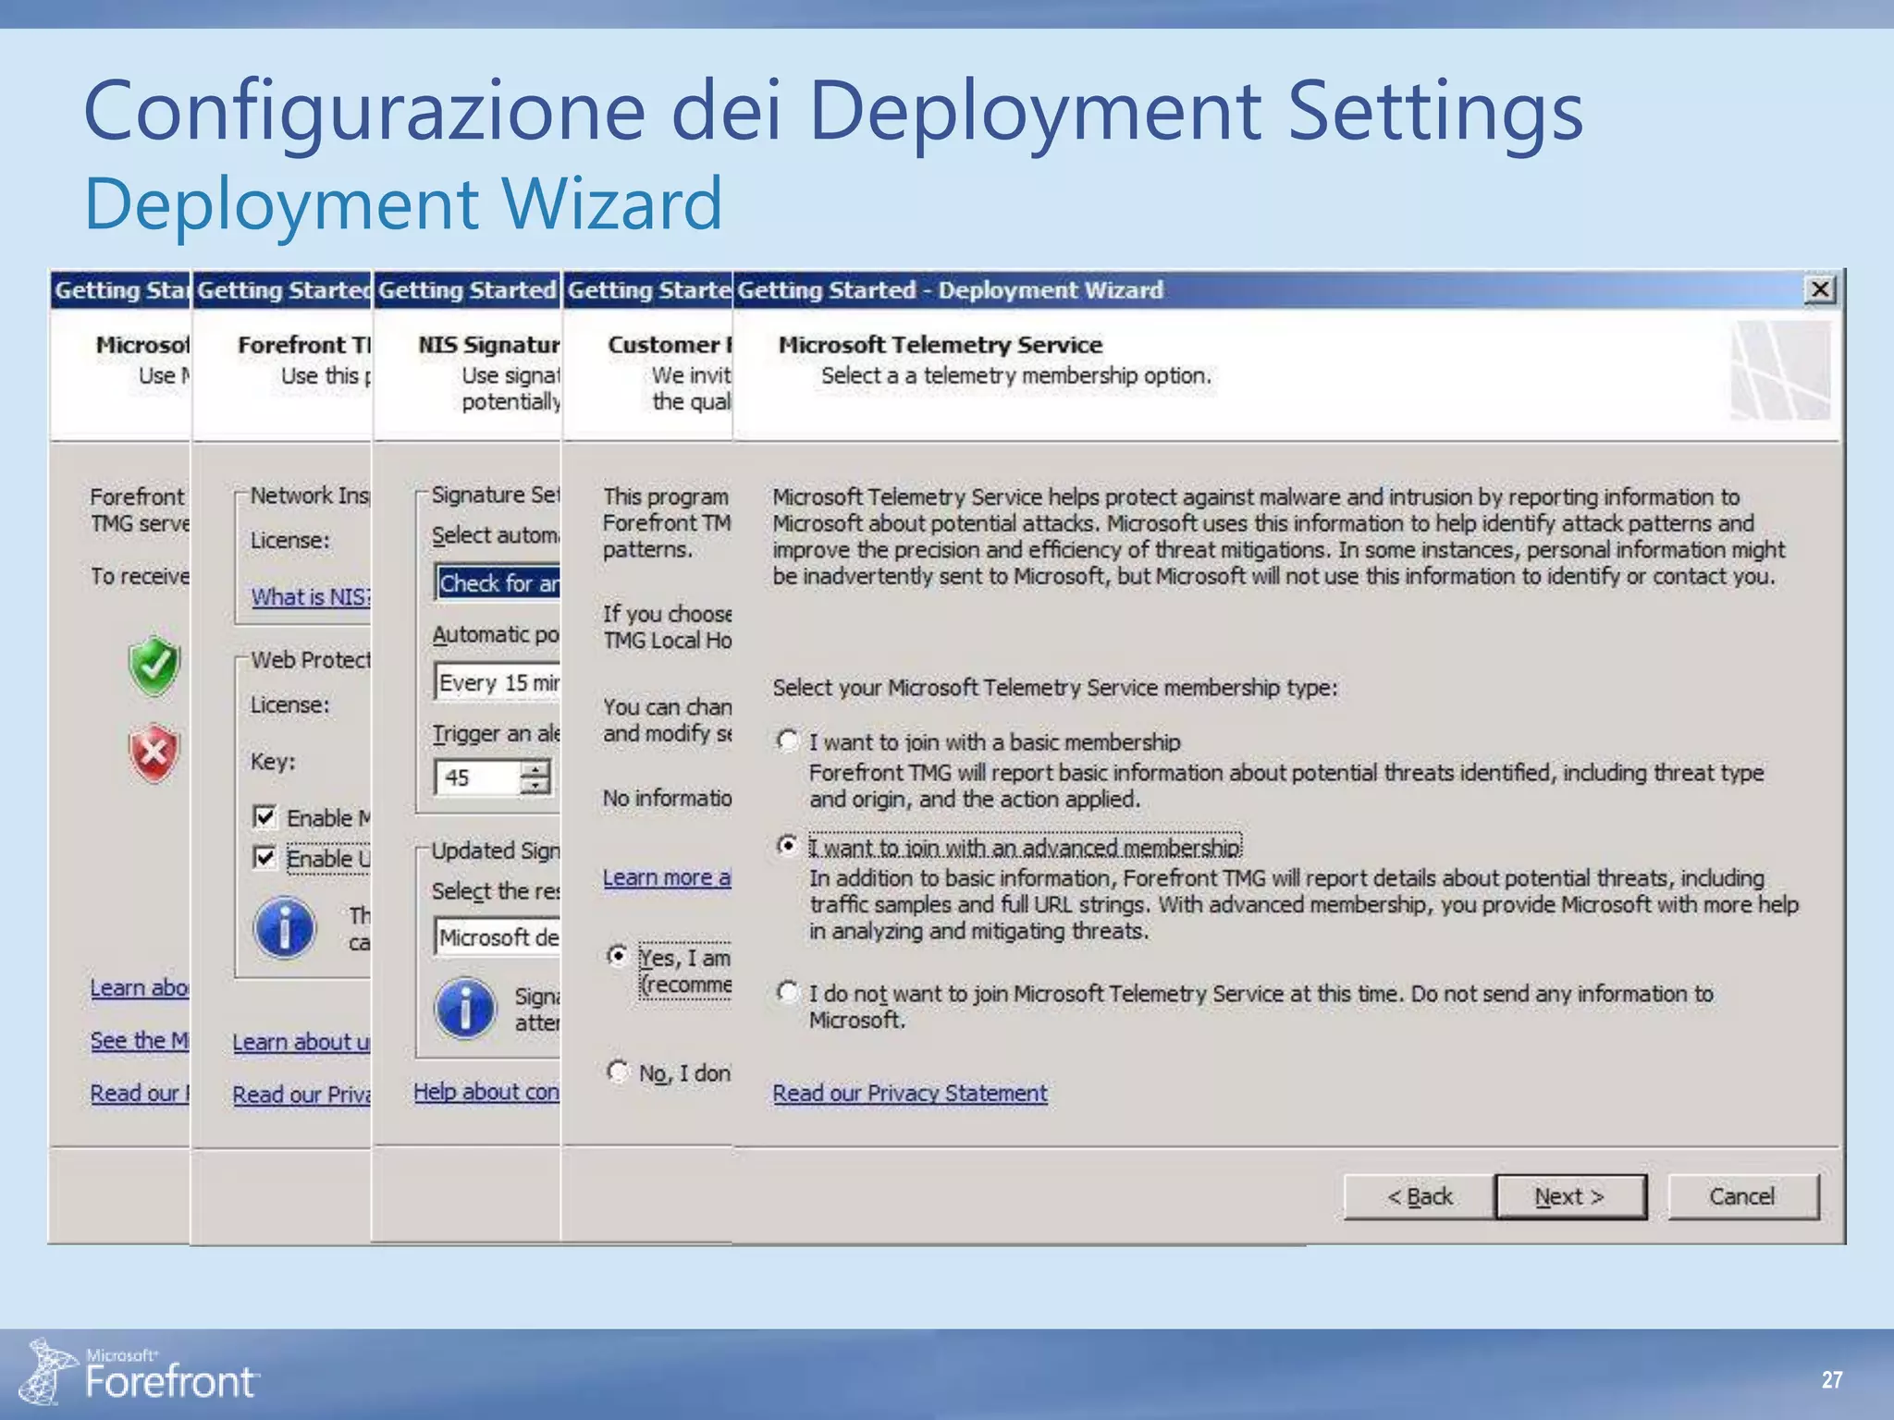Click the Cancel button
This screenshot has width=1894, height=1420.
pyautogui.click(x=1743, y=1197)
